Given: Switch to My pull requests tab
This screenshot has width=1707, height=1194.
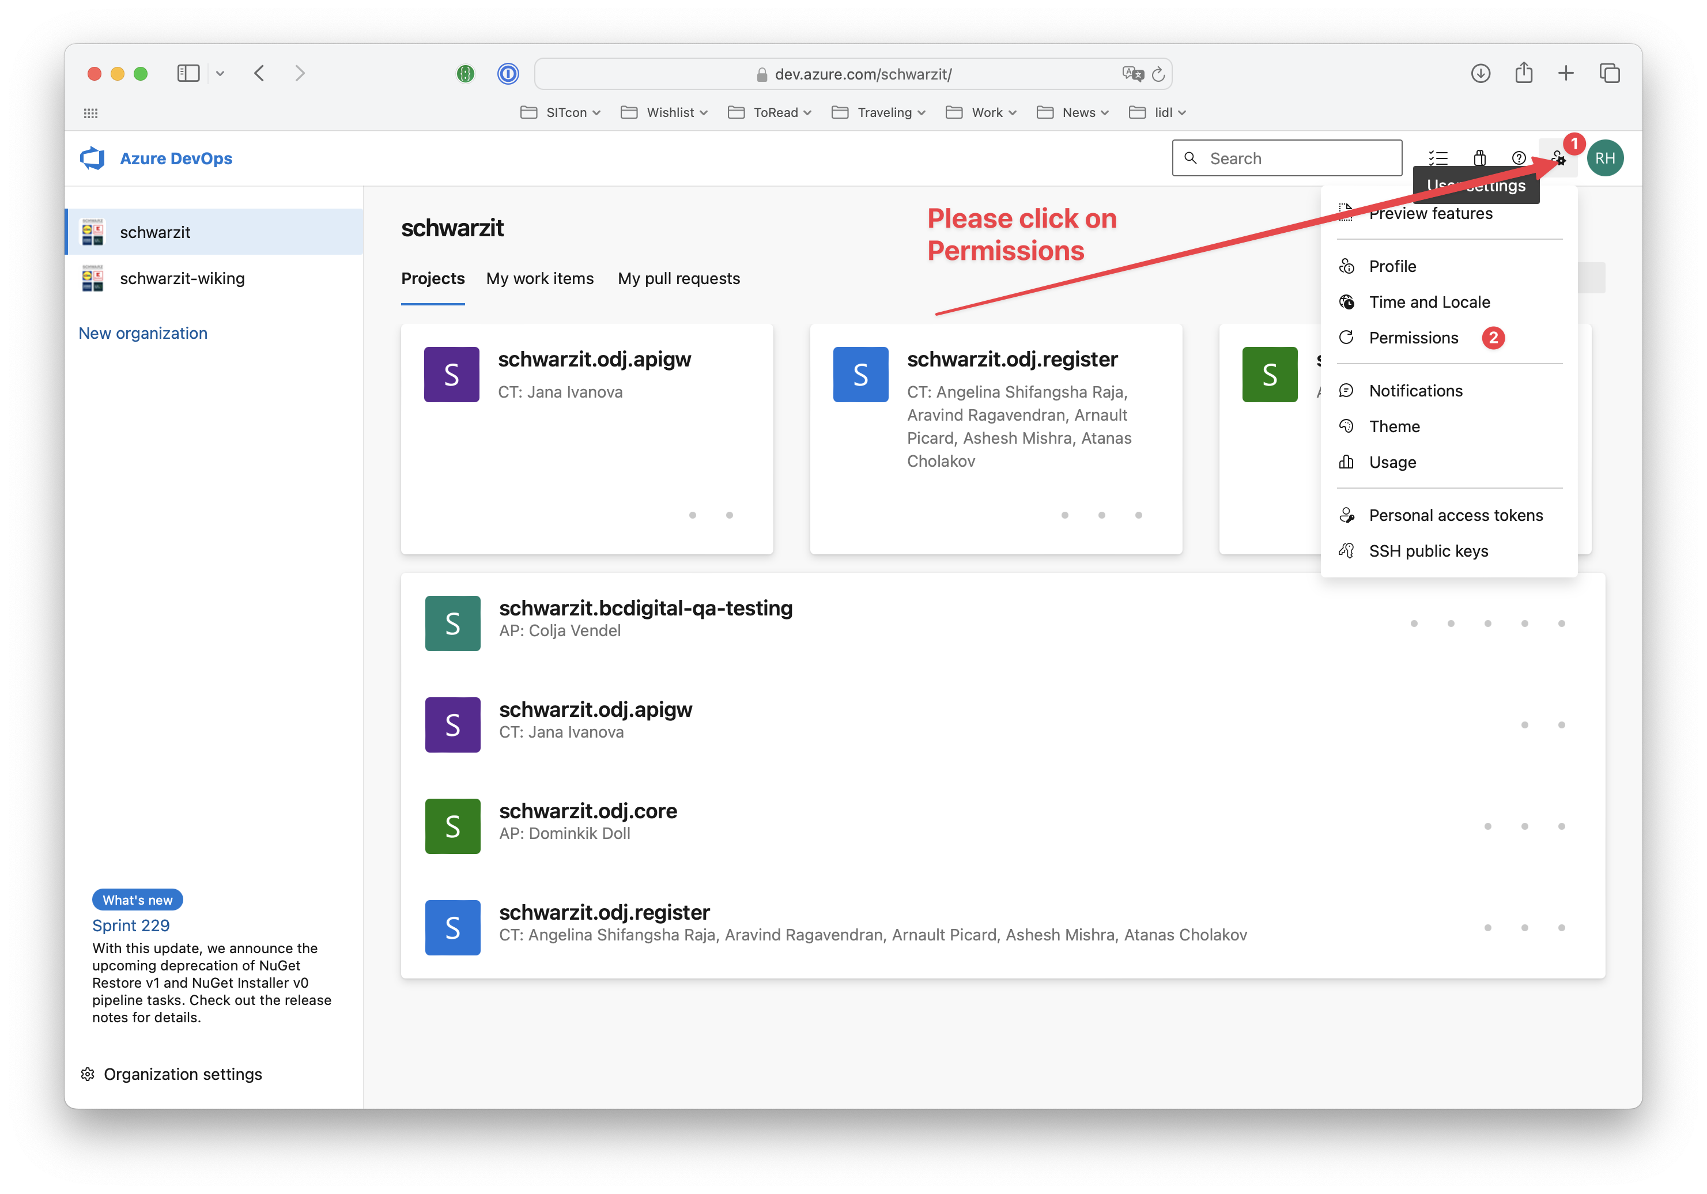Looking at the screenshot, I should [x=678, y=279].
